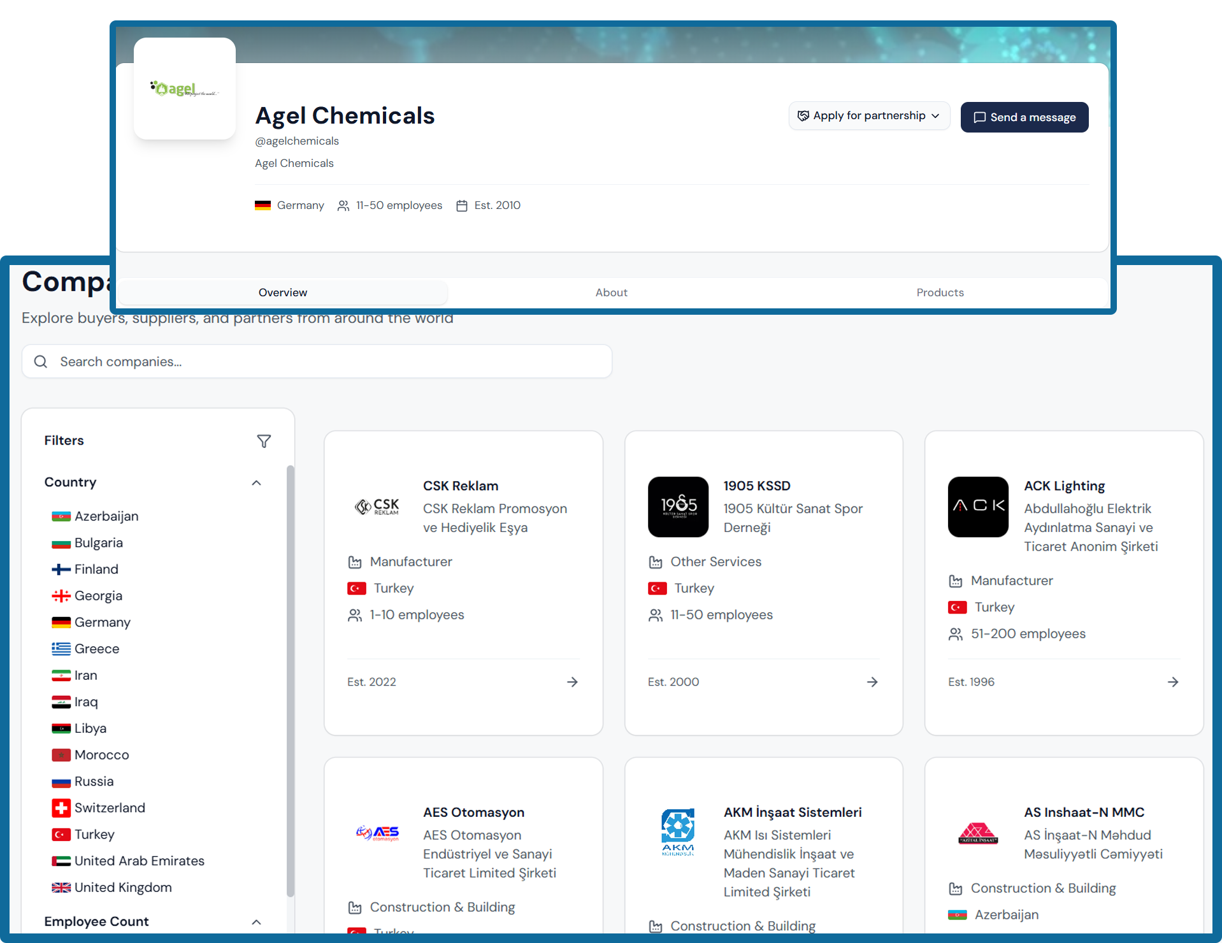The height and width of the screenshot is (943, 1222).
Task: Switch to the Overview tab
Action: (283, 292)
